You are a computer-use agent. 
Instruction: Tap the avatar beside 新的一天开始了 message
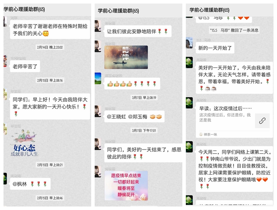click(x=189, y=43)
